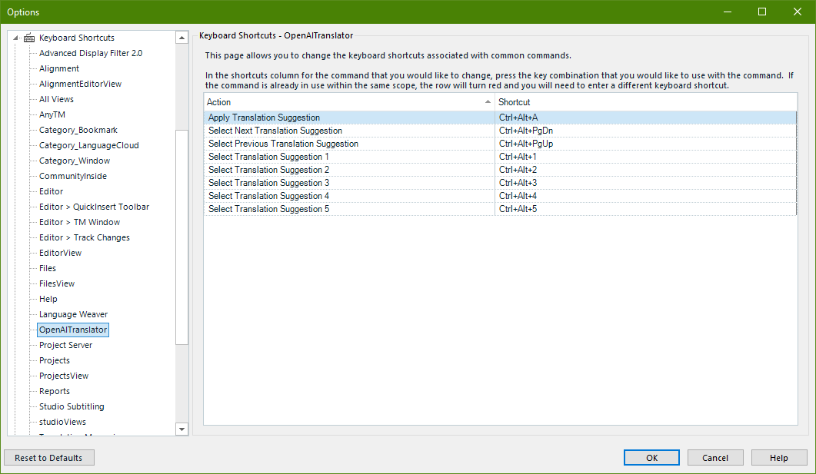Click the tree vertical scrollbar thumb
Image resolution: width=816 pixels, height=474 pixels.
(x=182, y=237)
